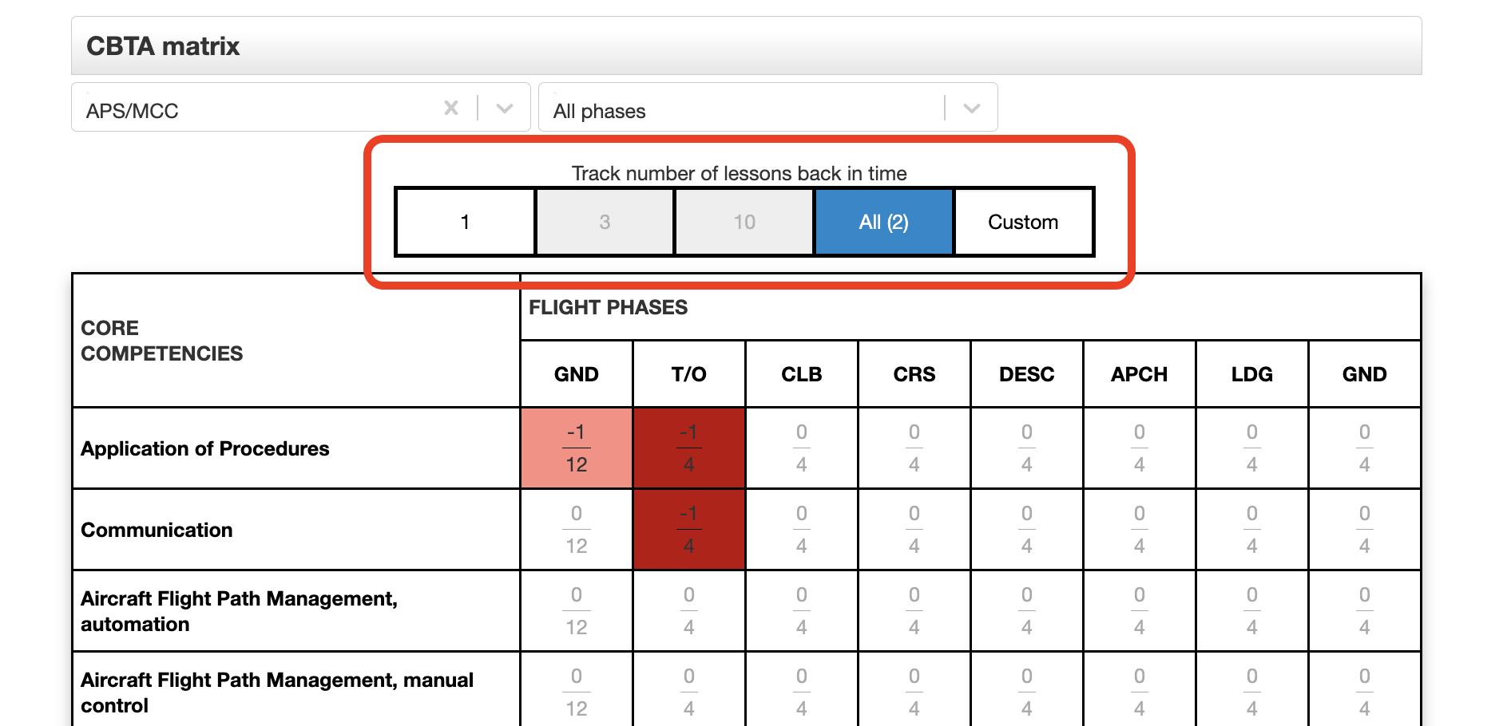Clear the APS/MCC selection with X icon

click(x=451, y=108)
